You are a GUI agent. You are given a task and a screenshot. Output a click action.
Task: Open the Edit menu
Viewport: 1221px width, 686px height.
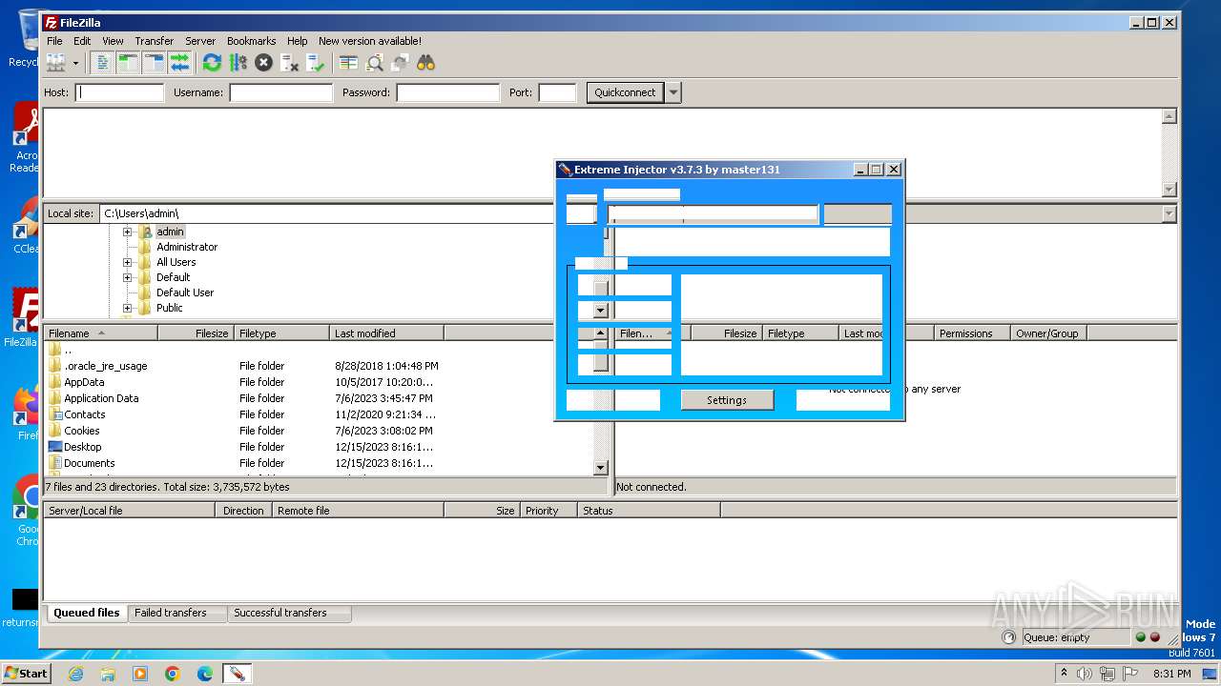tap(82, 41)
